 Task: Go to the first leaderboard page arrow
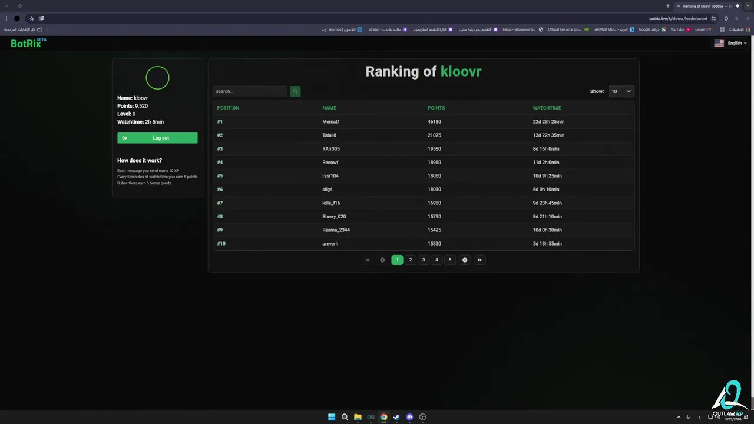click(368, 260)
